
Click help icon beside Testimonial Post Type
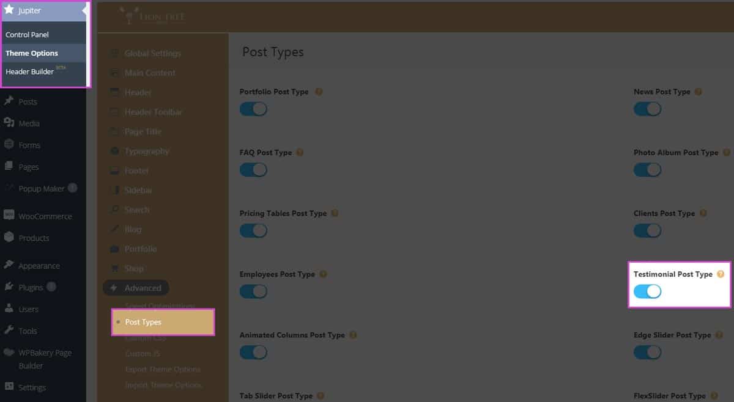721,274
